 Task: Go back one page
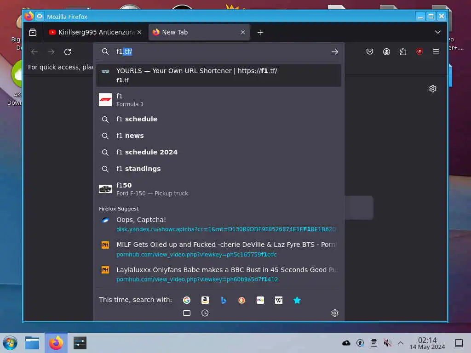pos(34,51)
